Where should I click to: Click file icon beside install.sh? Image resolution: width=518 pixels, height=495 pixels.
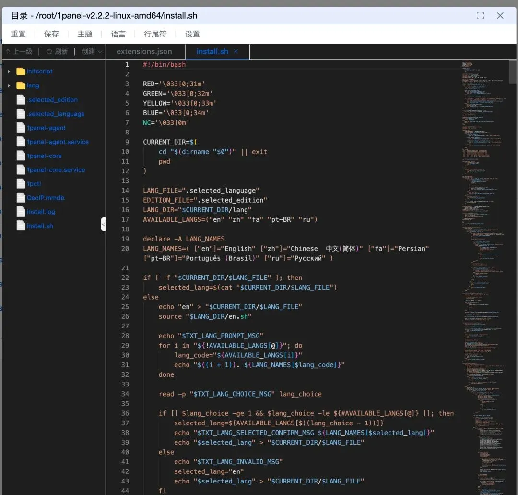[x=21, y=226]
